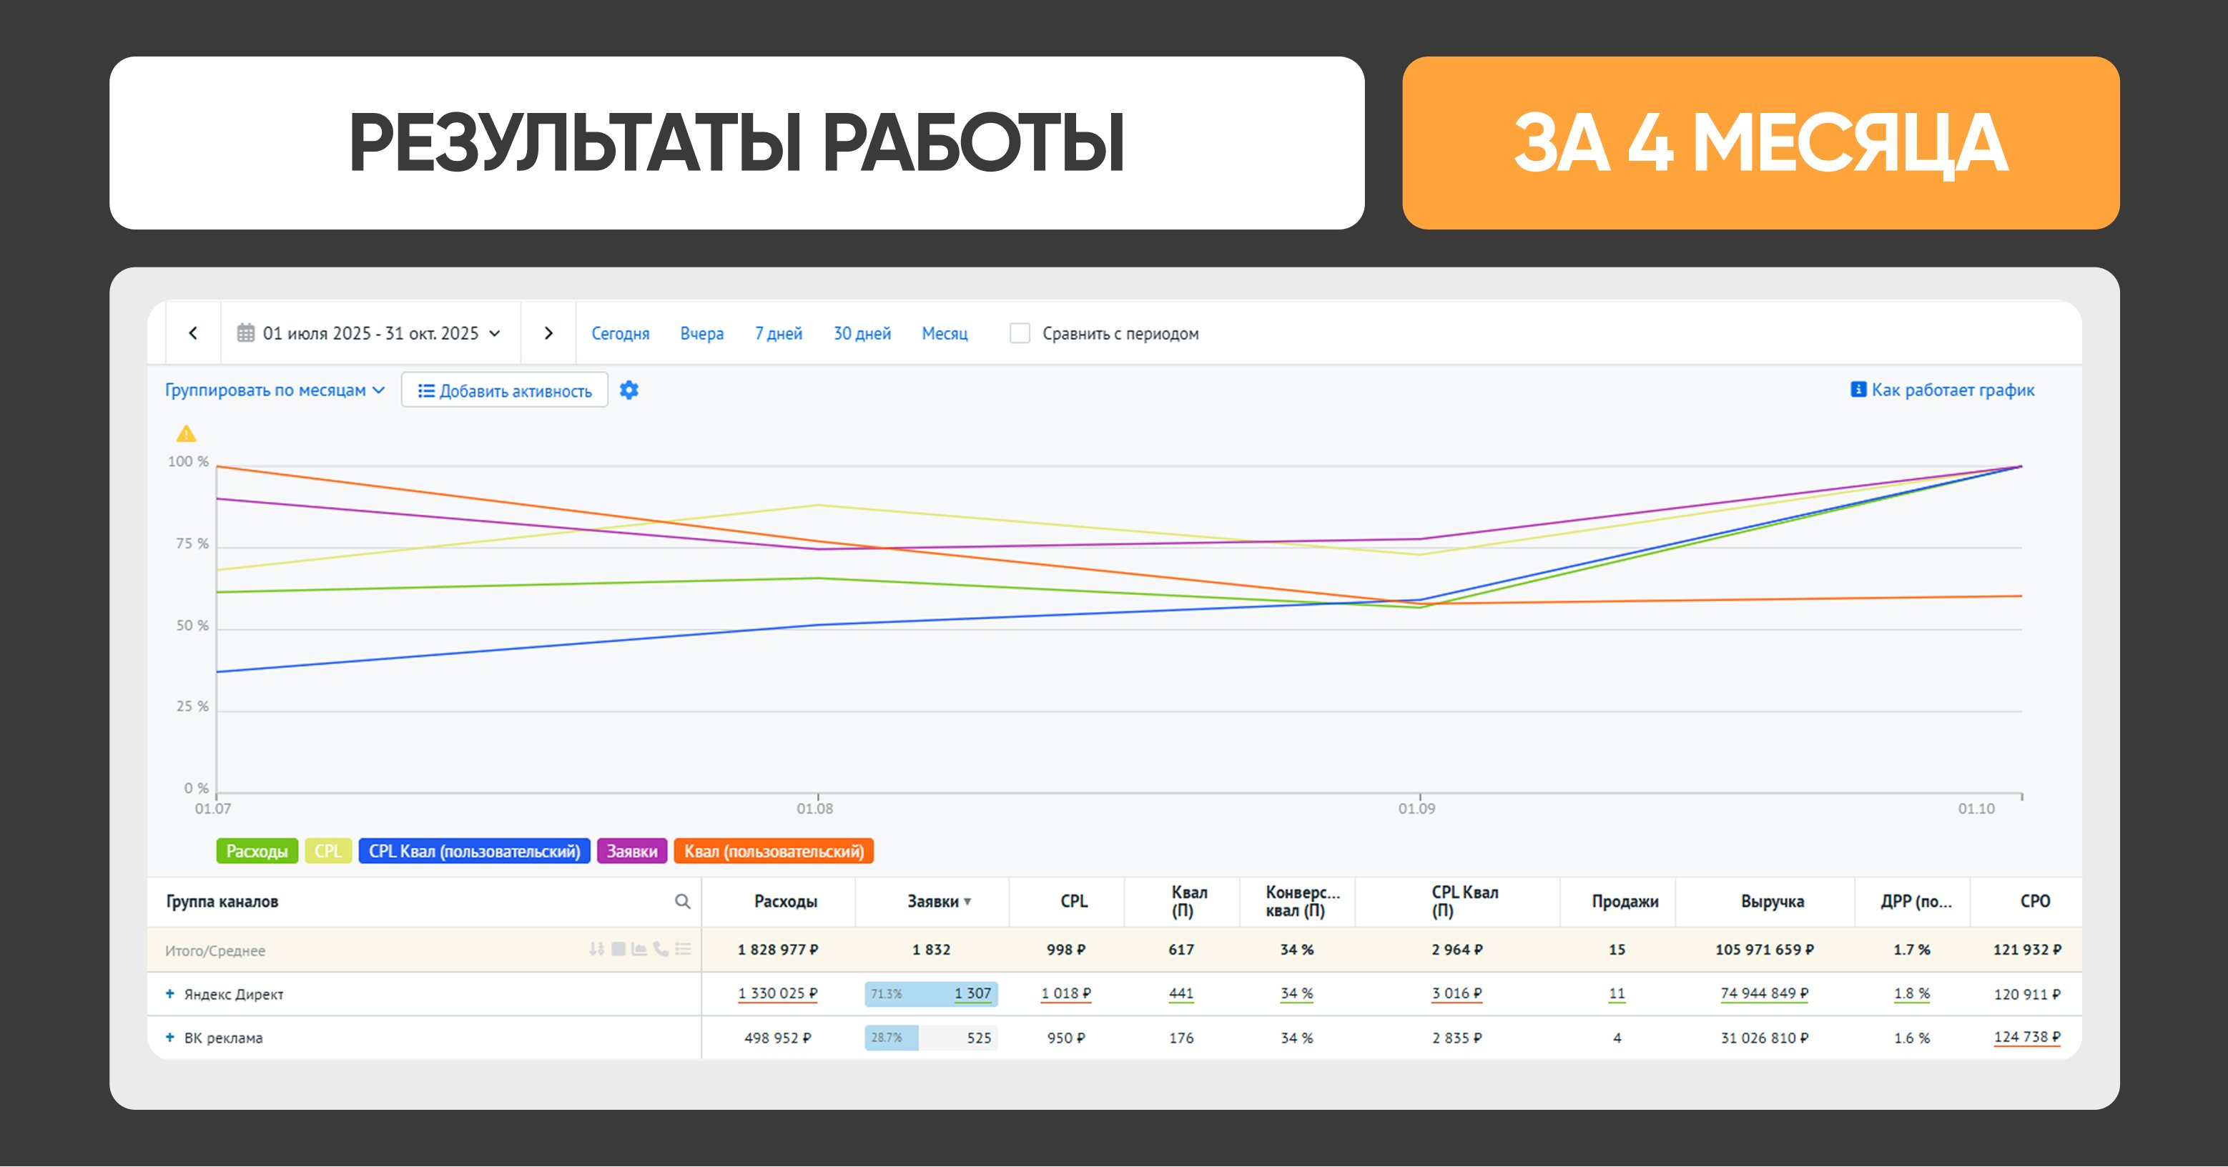Viewport: 2228px width, 1167px height.
Task: Enable Сравнить с периодом checkbox
Action: click(x=1020, y=333)
